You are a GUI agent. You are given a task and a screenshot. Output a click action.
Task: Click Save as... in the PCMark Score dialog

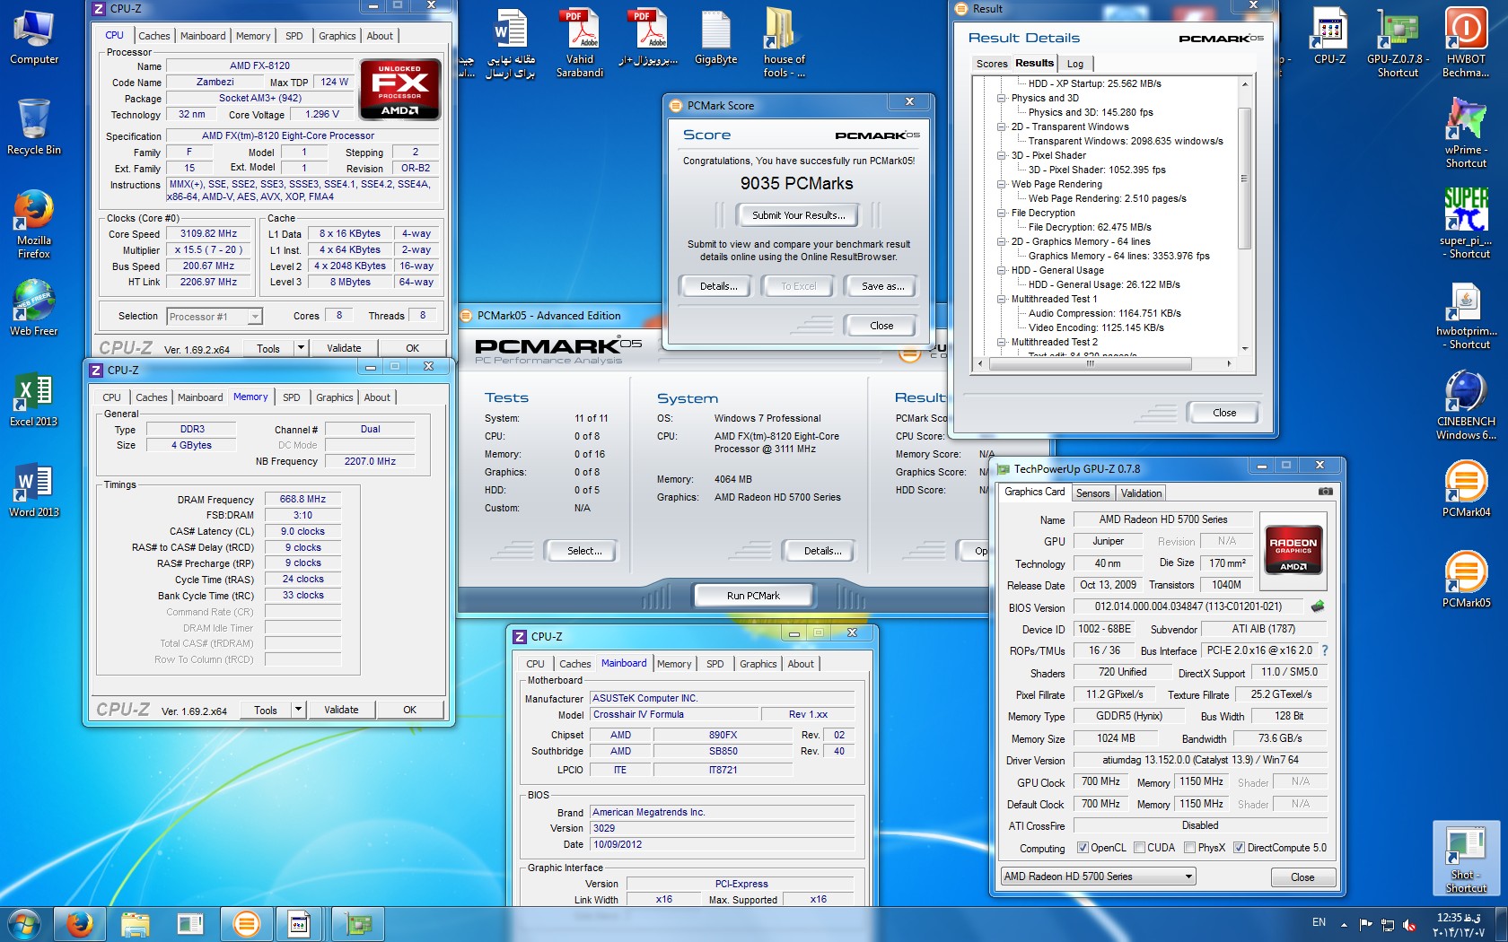tap(882, 286)
